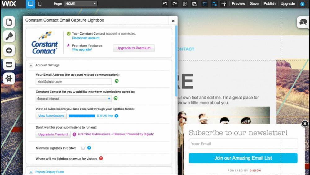
Task: Toggle snap to objects icon
Action: click(214, 4)
